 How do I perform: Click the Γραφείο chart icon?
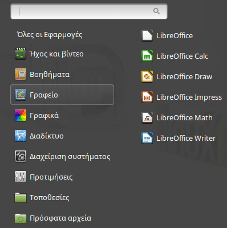pos(21,95)
